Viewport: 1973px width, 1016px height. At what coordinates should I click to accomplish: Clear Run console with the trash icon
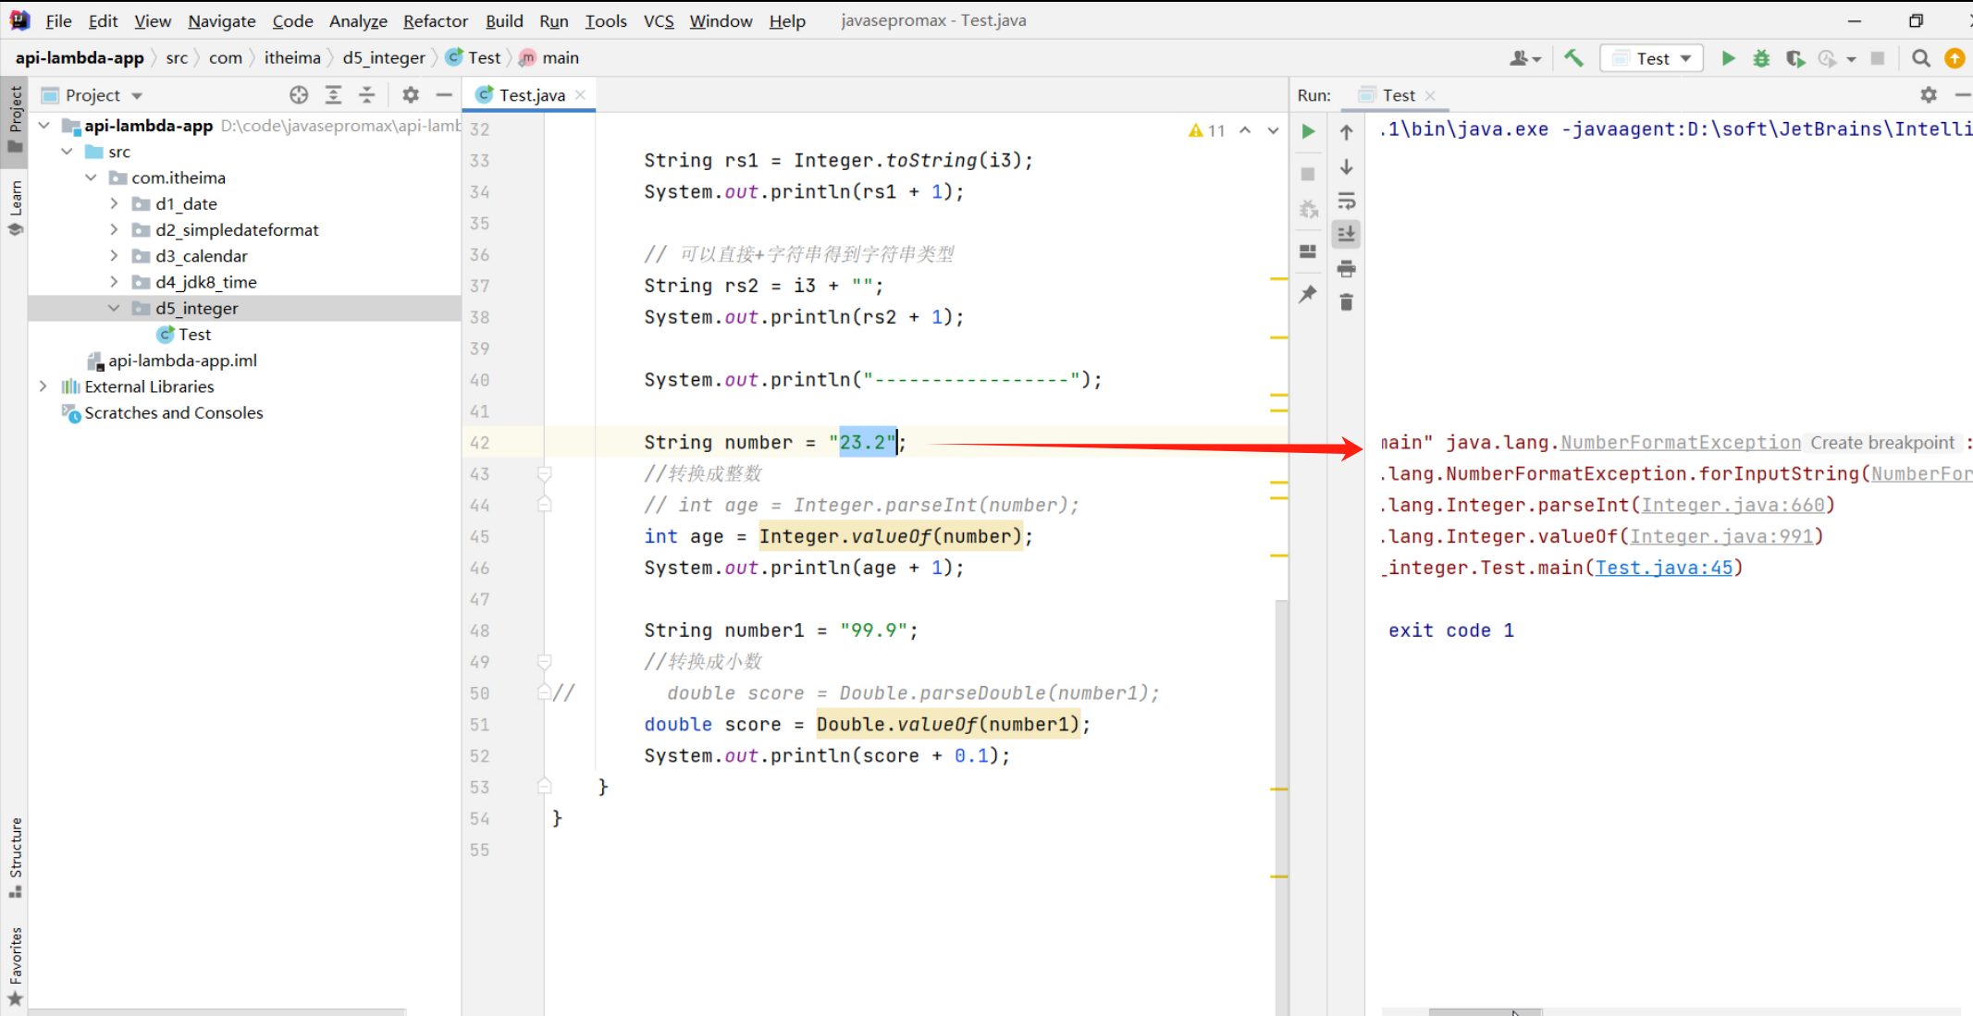pyautogui.click(x=1346, y=302)
